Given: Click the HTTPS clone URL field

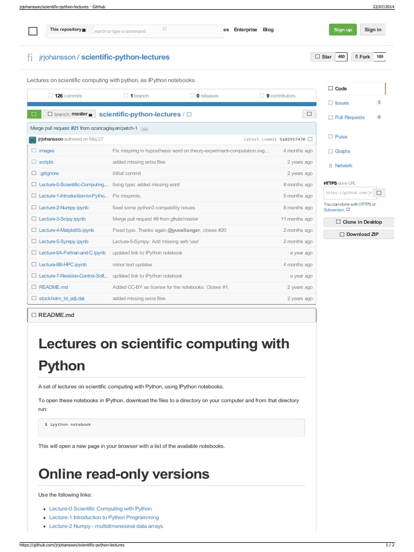Looking at the screenshot, I should 348,192.
